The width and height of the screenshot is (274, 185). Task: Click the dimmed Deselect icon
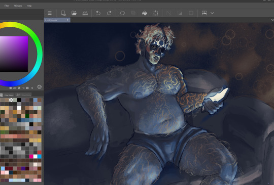tap(168, 13)
